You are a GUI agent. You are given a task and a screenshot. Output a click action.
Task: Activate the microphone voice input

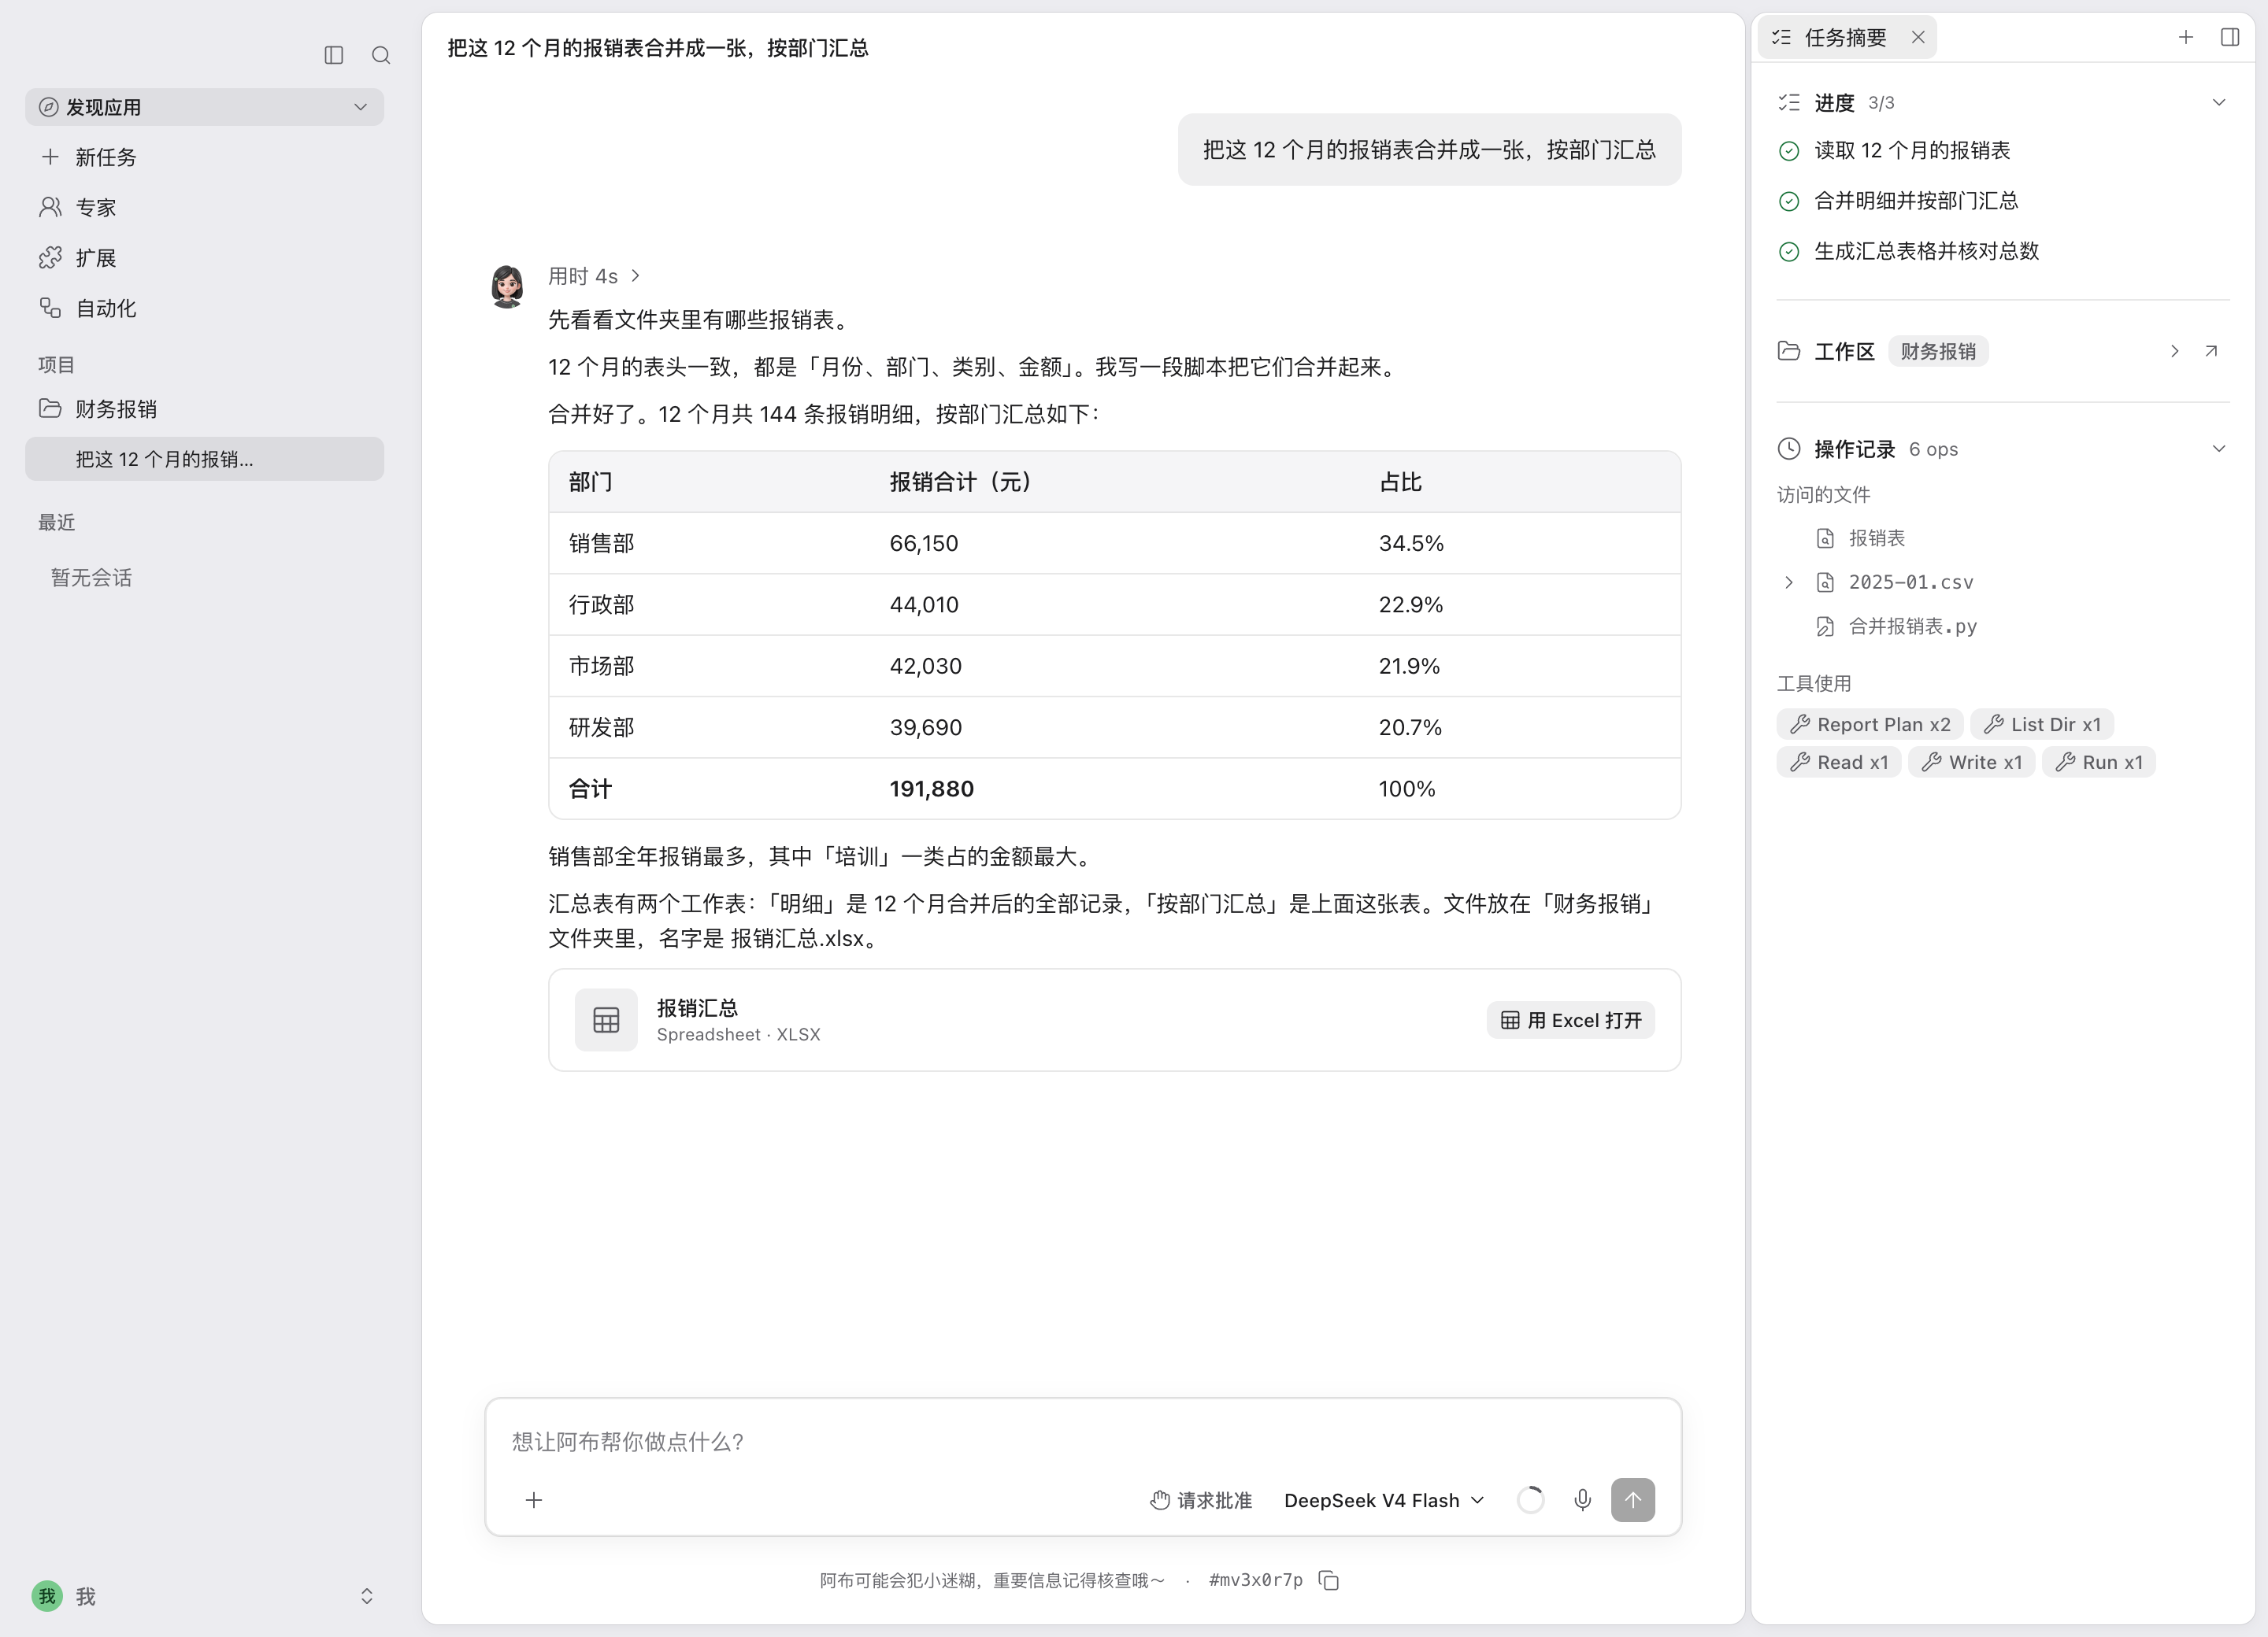(x=1582, y=1500)
